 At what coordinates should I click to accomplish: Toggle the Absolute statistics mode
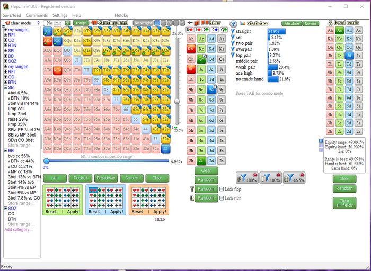(x=291, y=23)
